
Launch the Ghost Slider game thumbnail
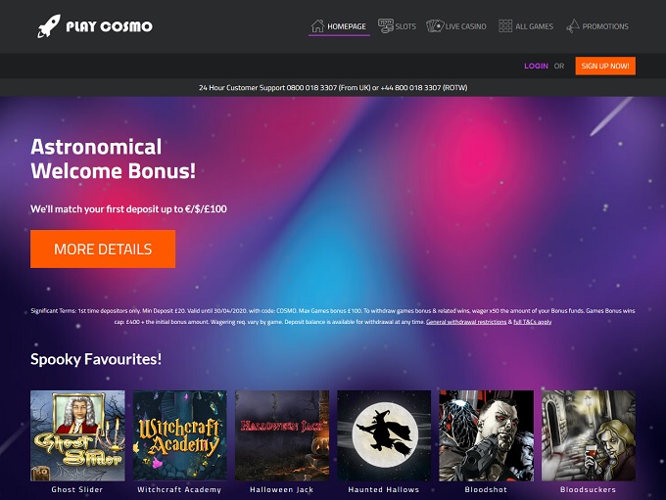point(77,435)
